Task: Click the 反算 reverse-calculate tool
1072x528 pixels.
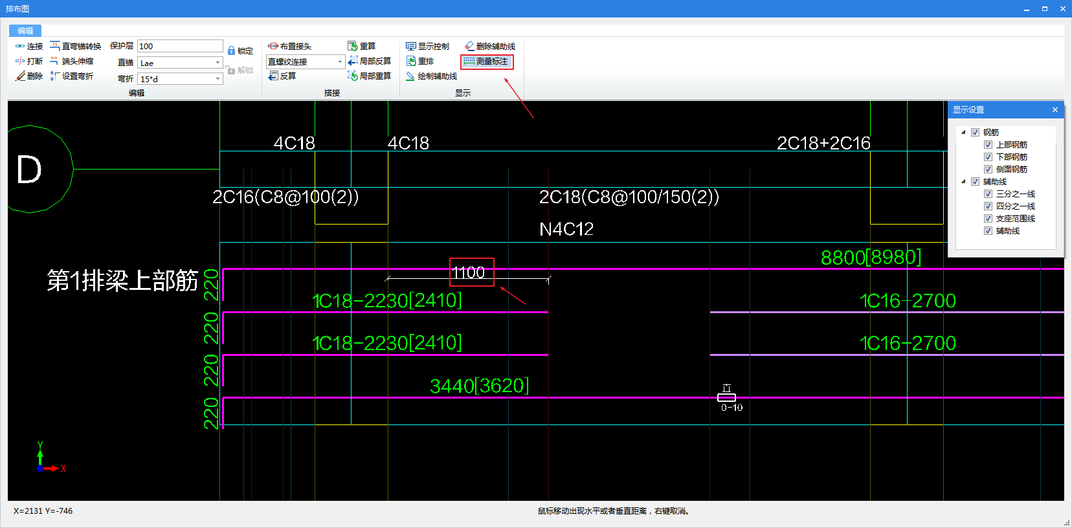Action: point(282,76)
